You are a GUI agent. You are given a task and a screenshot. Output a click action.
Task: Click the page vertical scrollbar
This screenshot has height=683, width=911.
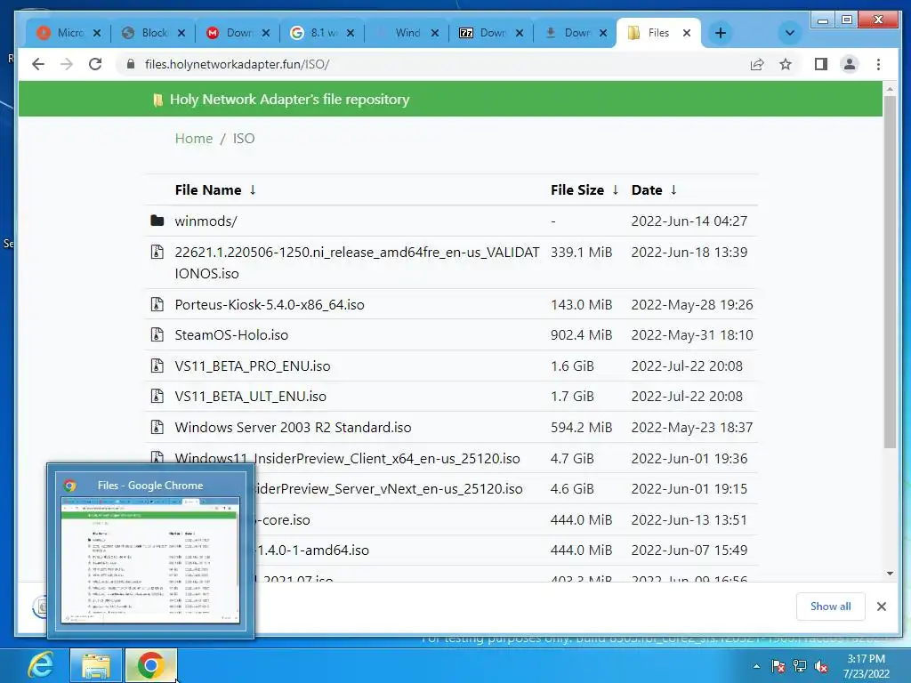[x=890, y=272]
